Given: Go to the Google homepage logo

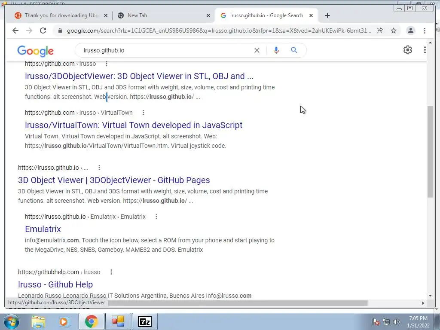Looking at the screenshot, I should tap(35, 51).
